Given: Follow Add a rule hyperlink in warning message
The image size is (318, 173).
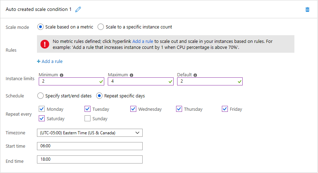Looking at the screenshot, I should pyautogui.click(x=143, y=41).
